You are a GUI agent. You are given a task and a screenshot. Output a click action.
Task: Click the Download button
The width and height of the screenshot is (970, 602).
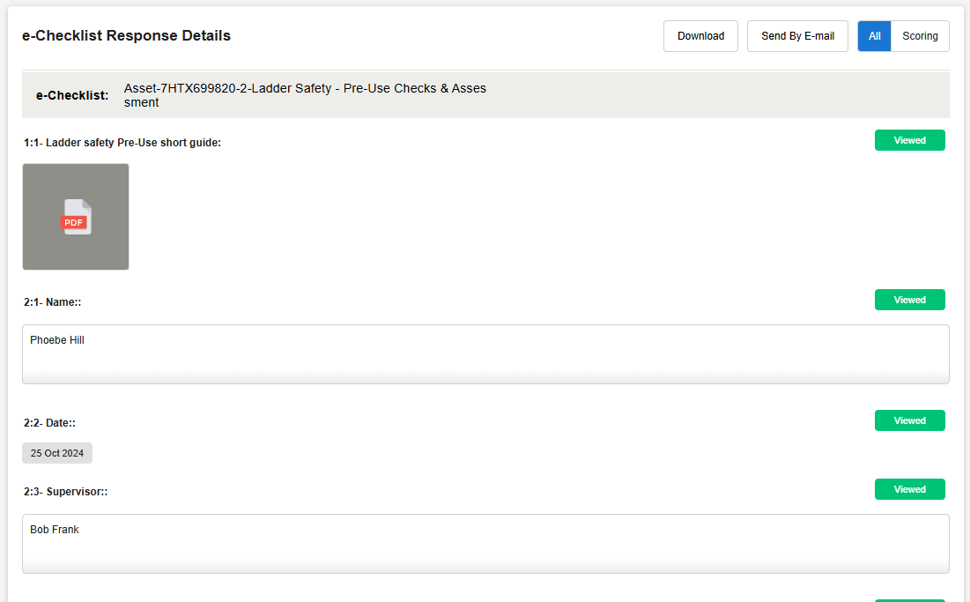(x=700, y=36)
